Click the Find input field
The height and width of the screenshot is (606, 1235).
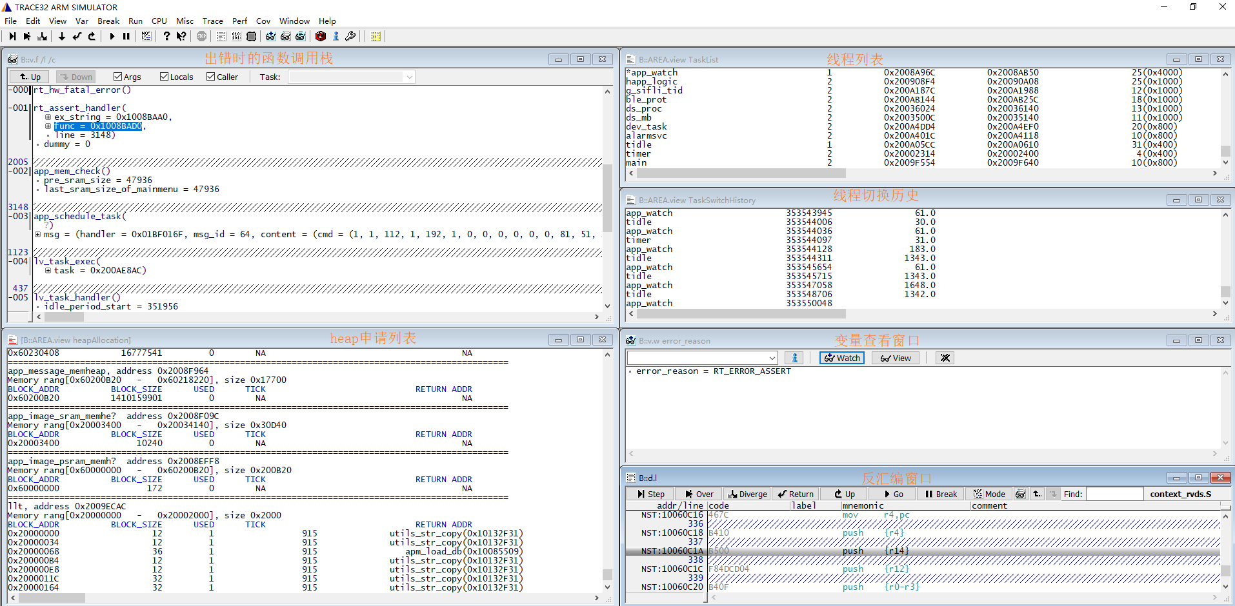[x=1114, y=494]
